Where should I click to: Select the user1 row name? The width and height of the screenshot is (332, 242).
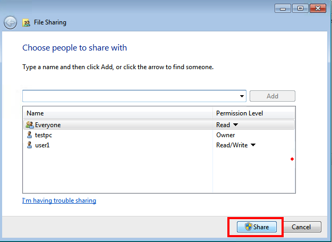click(42, 145)
